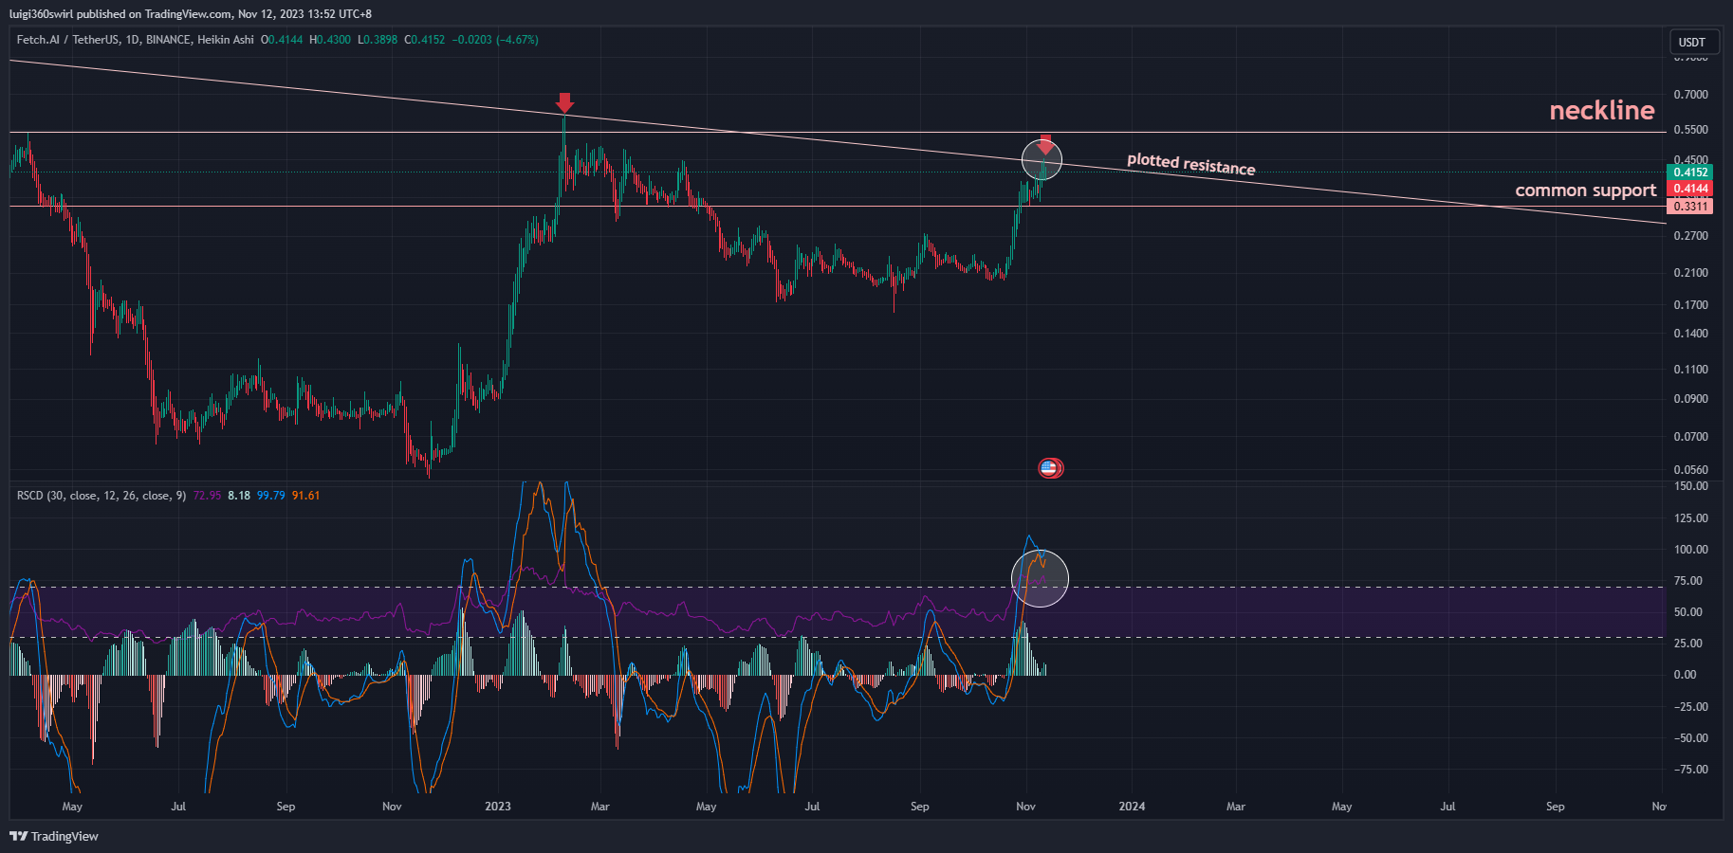The height and width of the screenshot is (853, 1733).
Task: Click the 125.00 indicator axis label
Action: tap(1690, 518)
